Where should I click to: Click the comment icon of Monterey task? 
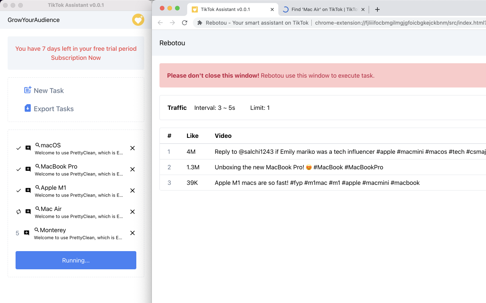click(x=27, y=233)
